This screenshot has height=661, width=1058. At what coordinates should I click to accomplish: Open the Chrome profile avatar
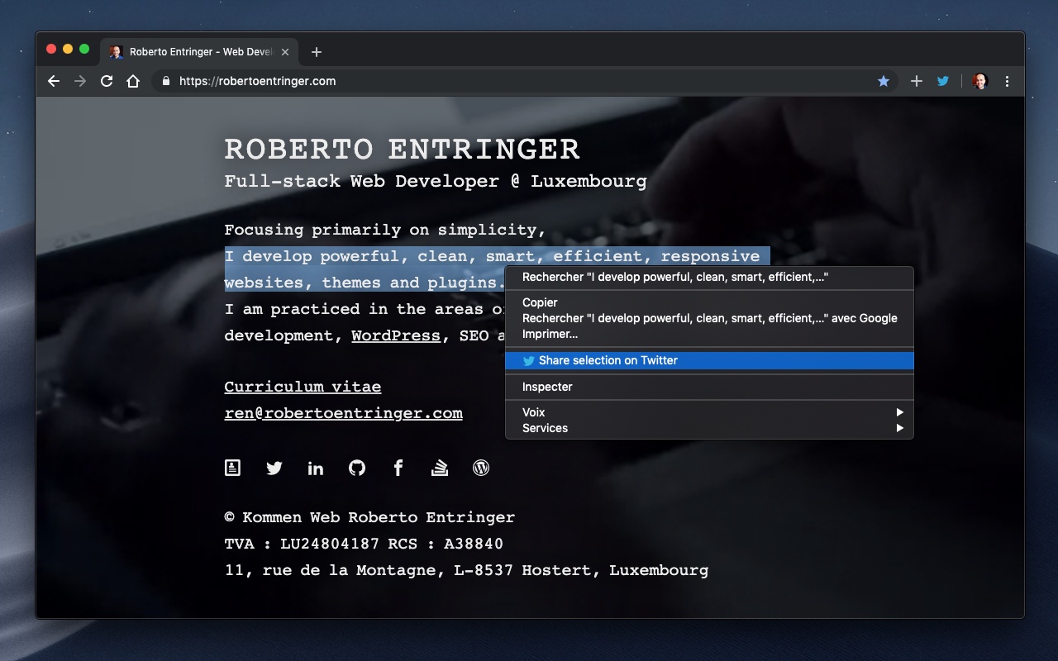[x=980, y=81]
